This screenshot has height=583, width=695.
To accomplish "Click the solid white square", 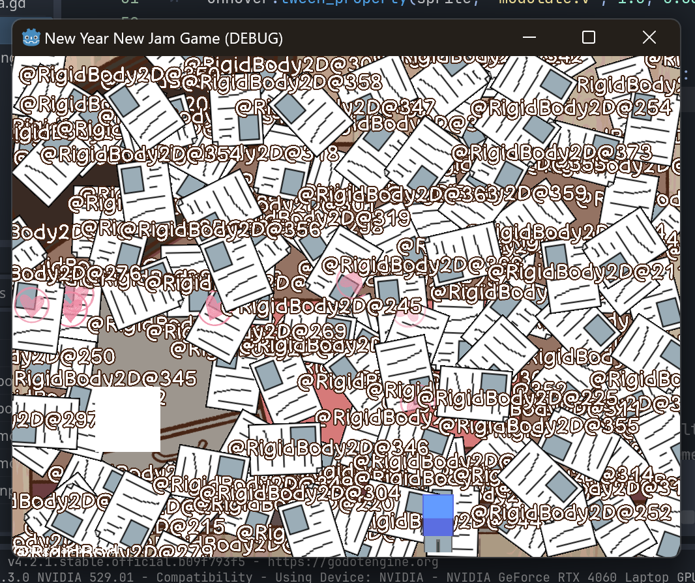I will (128, 419).
